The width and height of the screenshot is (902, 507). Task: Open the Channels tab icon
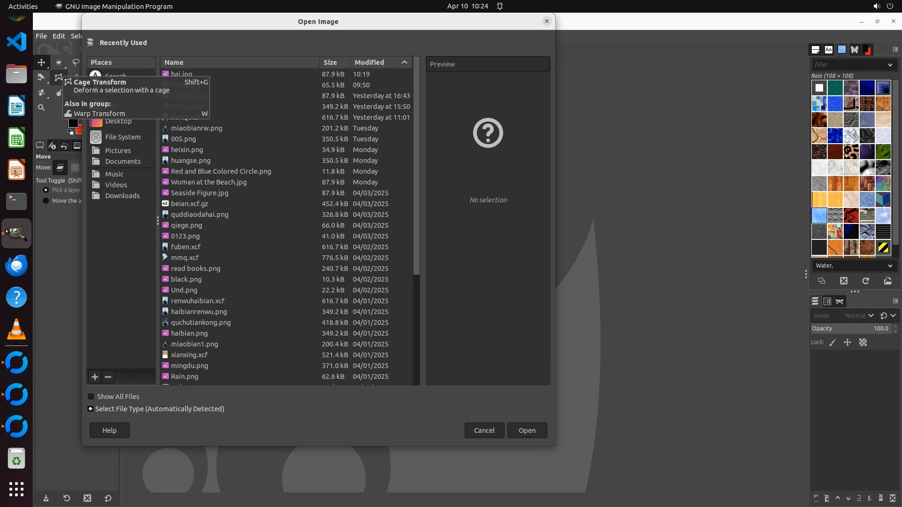click(x=827, y=301)
